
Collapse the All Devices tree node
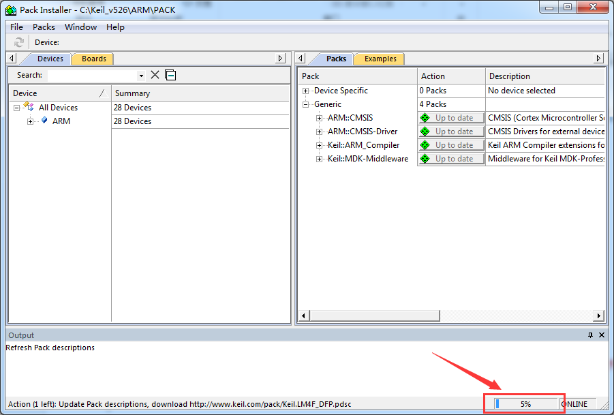16,108
